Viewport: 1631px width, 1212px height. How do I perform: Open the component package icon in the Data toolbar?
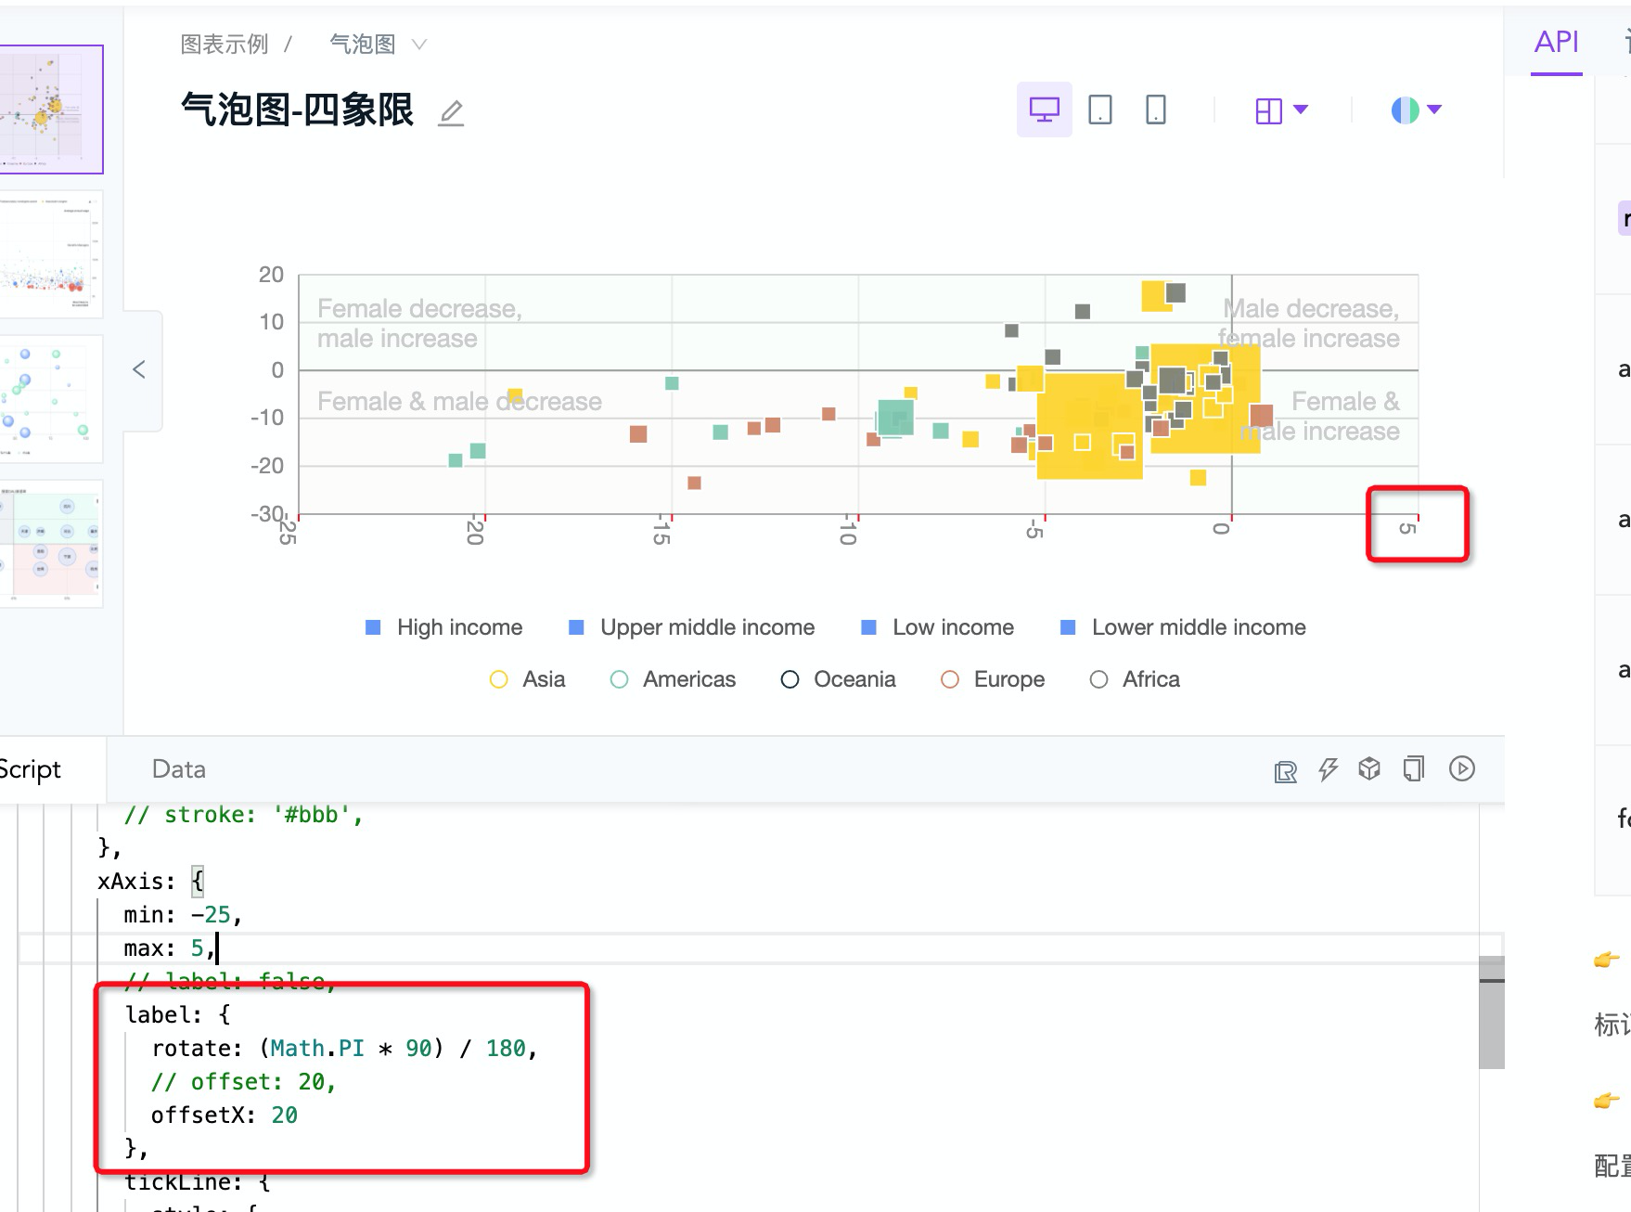pyautogui.click(x=1370, y=768)
